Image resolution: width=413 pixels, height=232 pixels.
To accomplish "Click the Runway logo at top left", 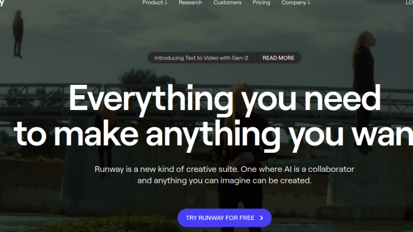I will coord(2,3).
